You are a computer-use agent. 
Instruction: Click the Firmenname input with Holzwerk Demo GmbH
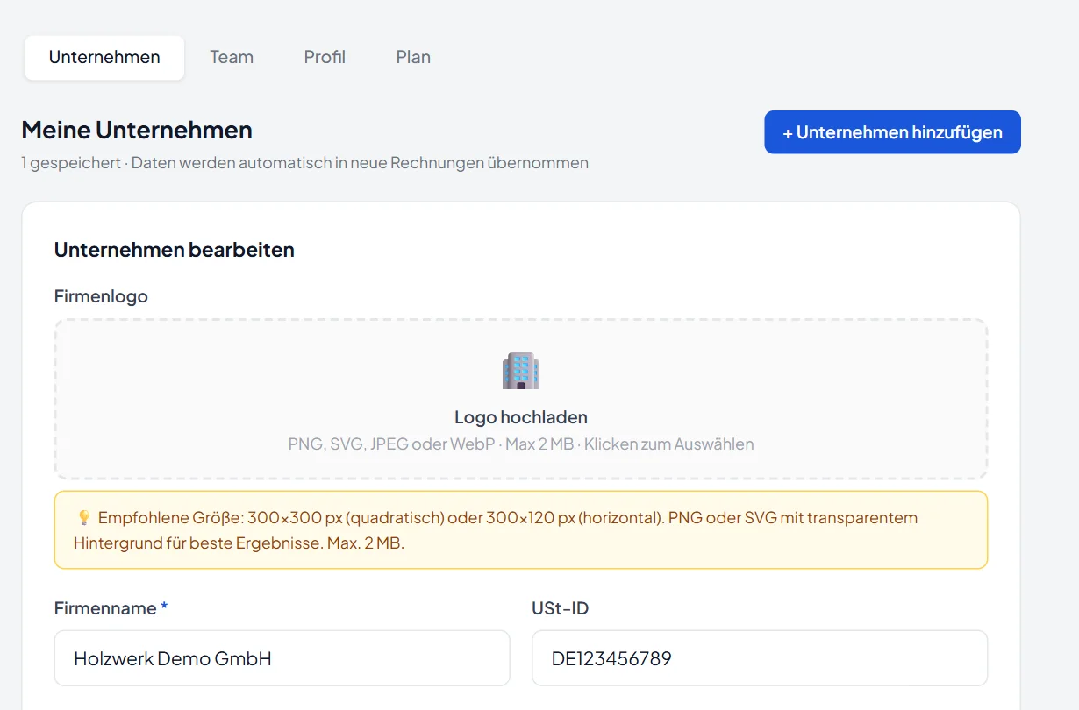[x=282, y=658]
